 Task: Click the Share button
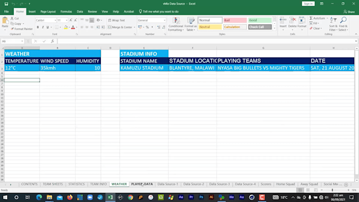click(x=349, y=12)
